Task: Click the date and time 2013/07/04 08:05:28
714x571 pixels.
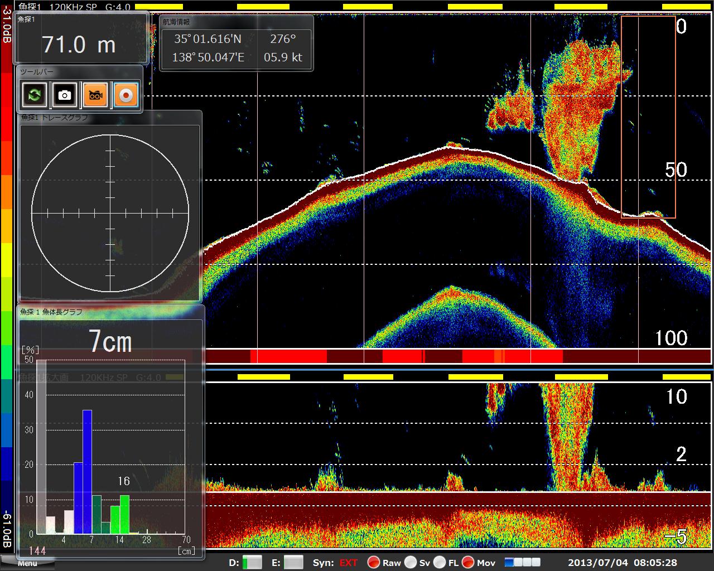Action: click(623, 563)
